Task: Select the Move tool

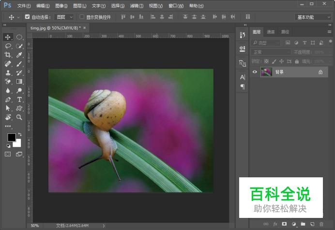Action: (x=8, y=37)
